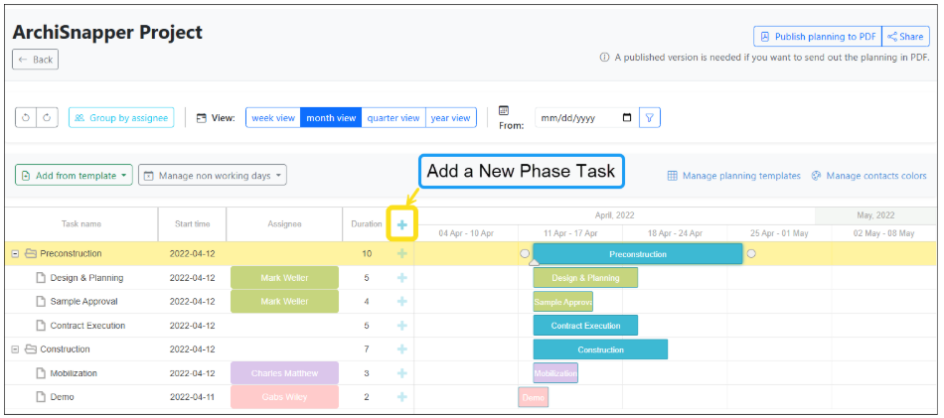Click the Contract Execution Gantt bar
944x418 pixels.
(x=585, y=326)
